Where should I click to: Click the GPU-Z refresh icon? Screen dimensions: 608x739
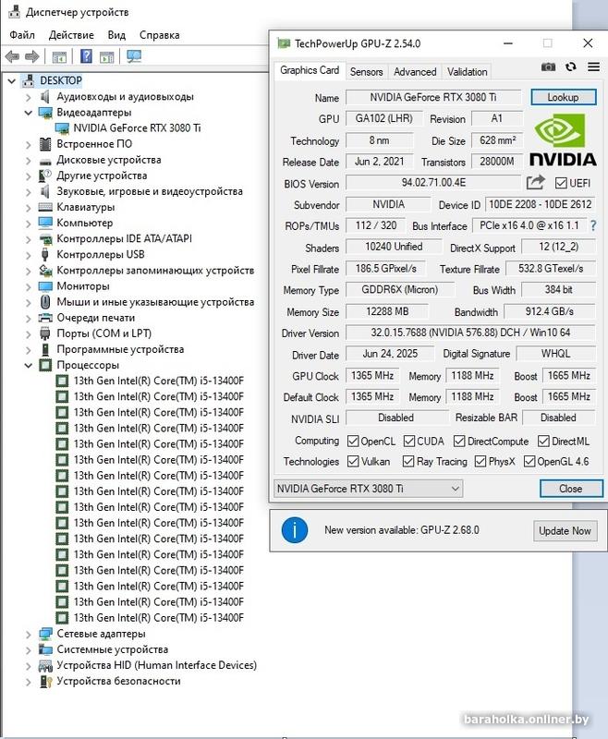point(571,67)
